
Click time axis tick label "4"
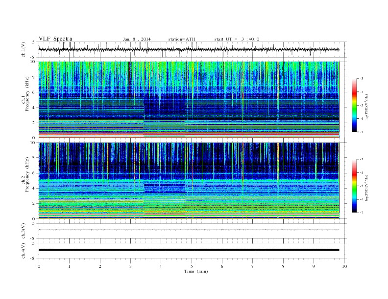pos(161,266)
